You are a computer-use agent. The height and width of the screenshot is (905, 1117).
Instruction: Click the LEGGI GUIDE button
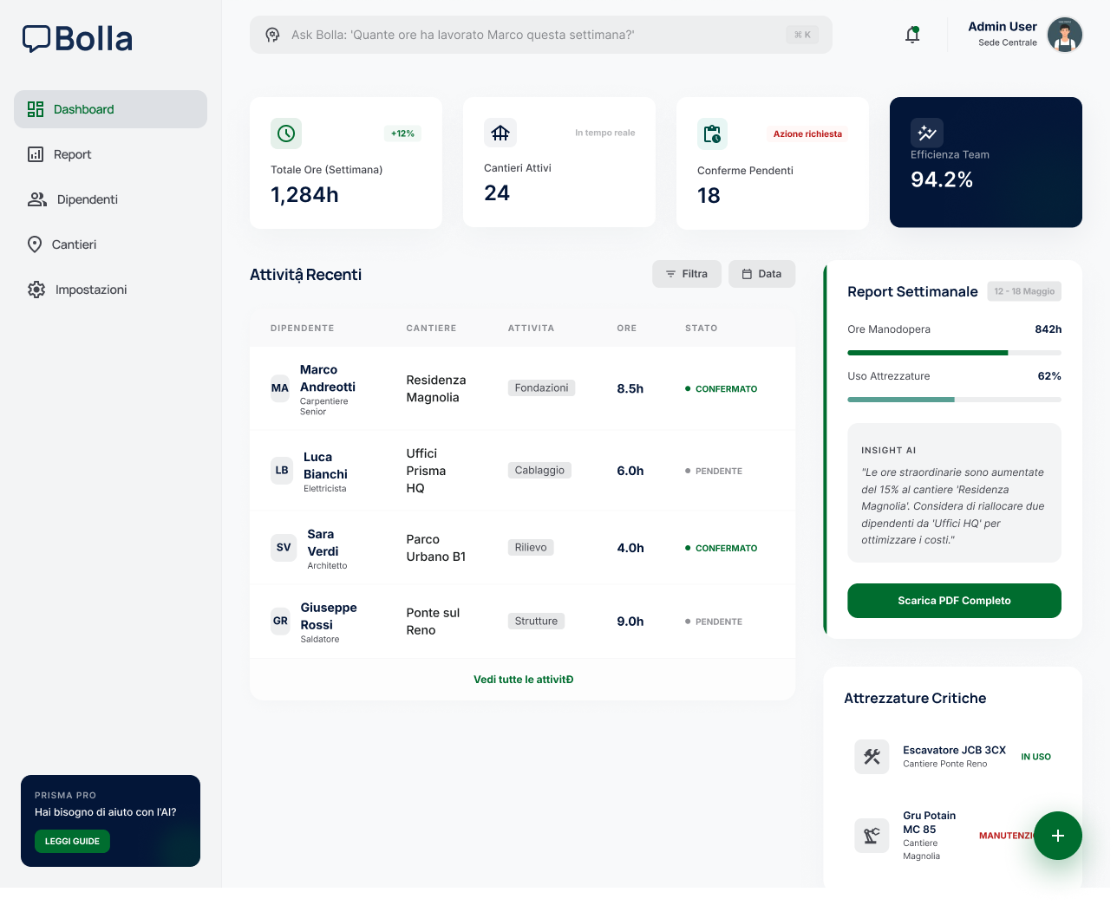[72, 842]
